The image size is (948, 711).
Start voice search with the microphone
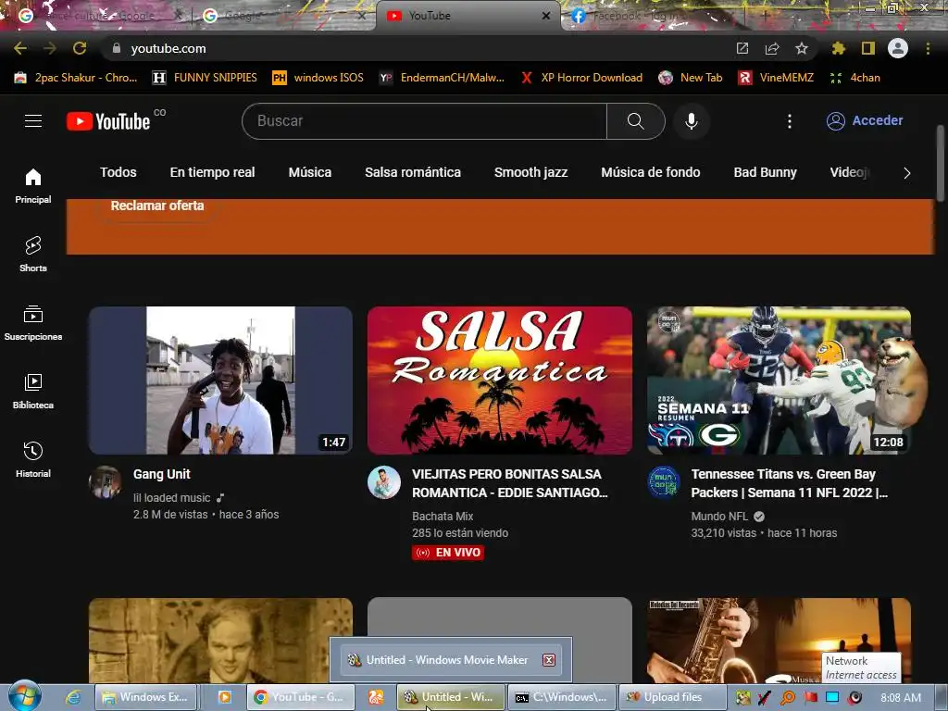pyautogui.click(x=691, y=121)
